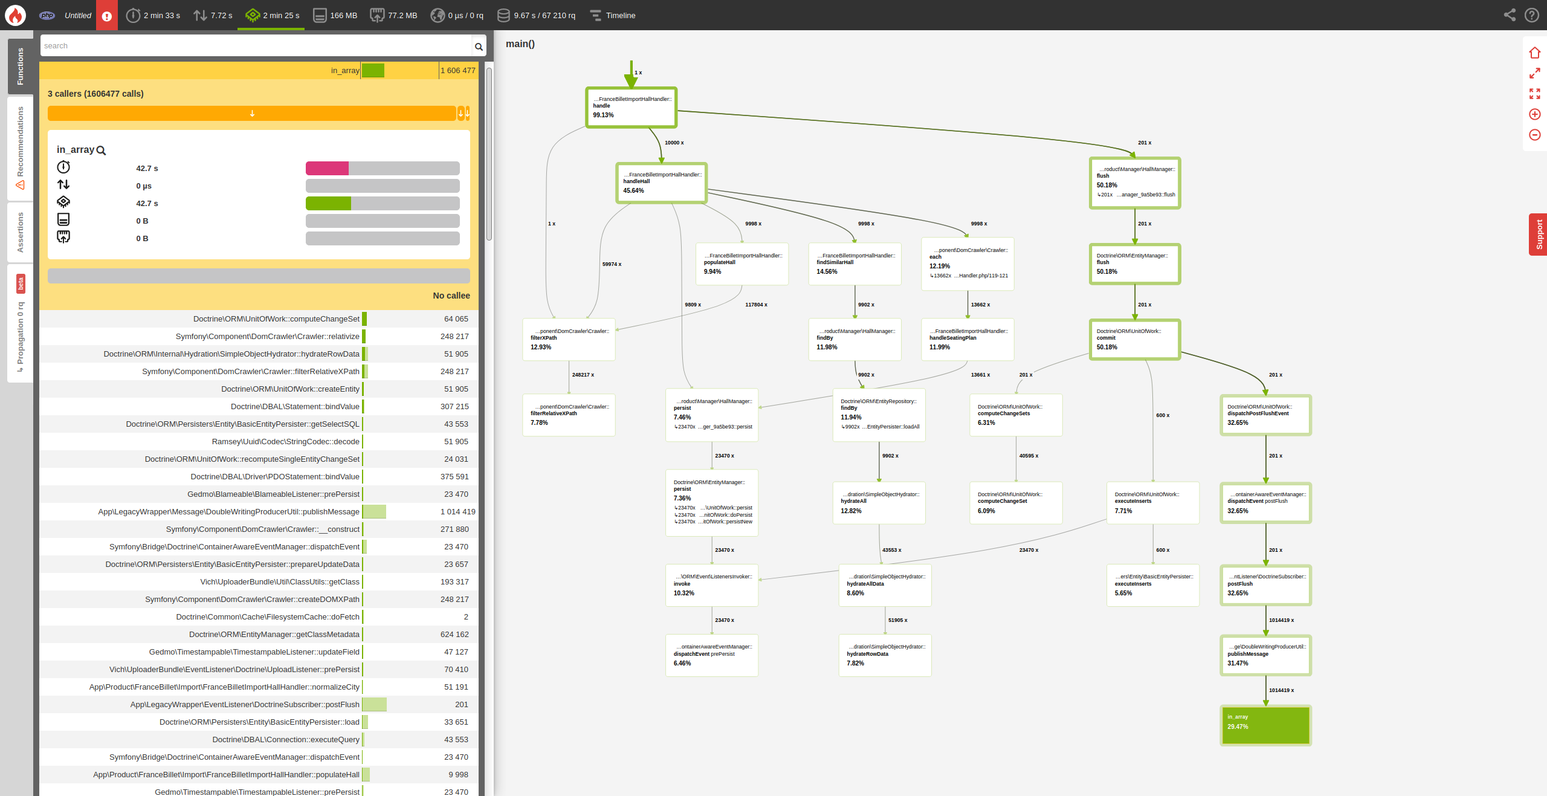Select the memory metric 166 MB

coord(335,16)
